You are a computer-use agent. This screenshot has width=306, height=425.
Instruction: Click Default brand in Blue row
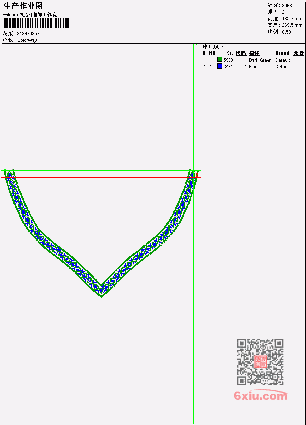coord(283,67)
